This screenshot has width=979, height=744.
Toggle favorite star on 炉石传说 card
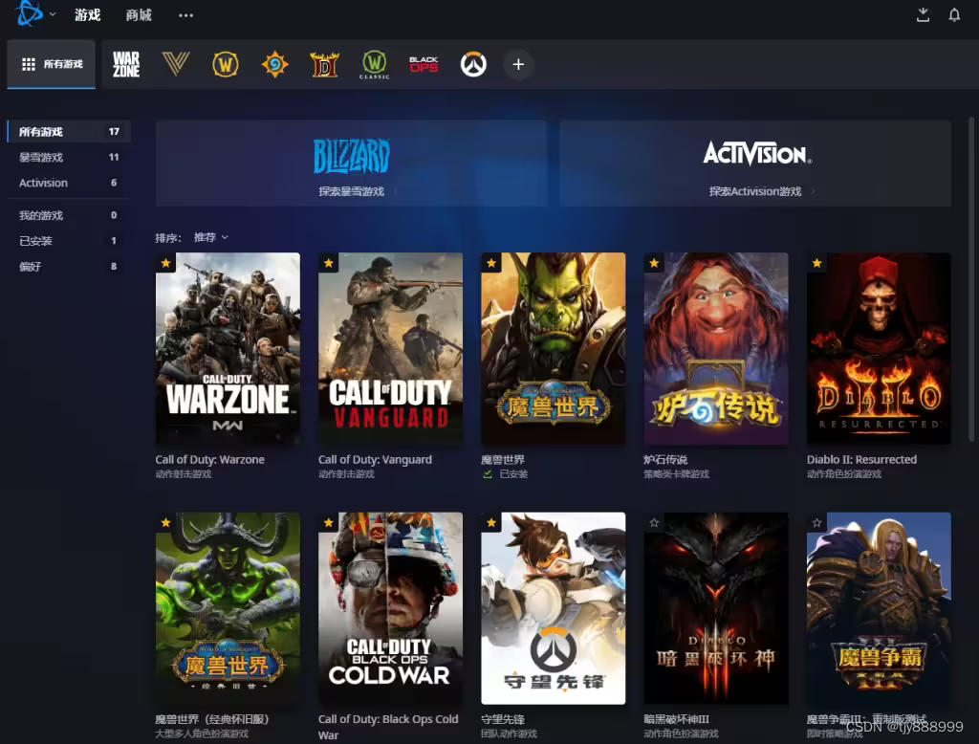tap(654, 263)
